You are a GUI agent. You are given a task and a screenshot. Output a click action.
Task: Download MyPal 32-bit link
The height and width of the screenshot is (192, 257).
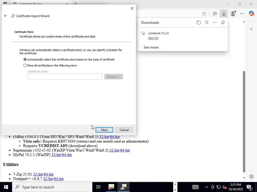[56, 155]
